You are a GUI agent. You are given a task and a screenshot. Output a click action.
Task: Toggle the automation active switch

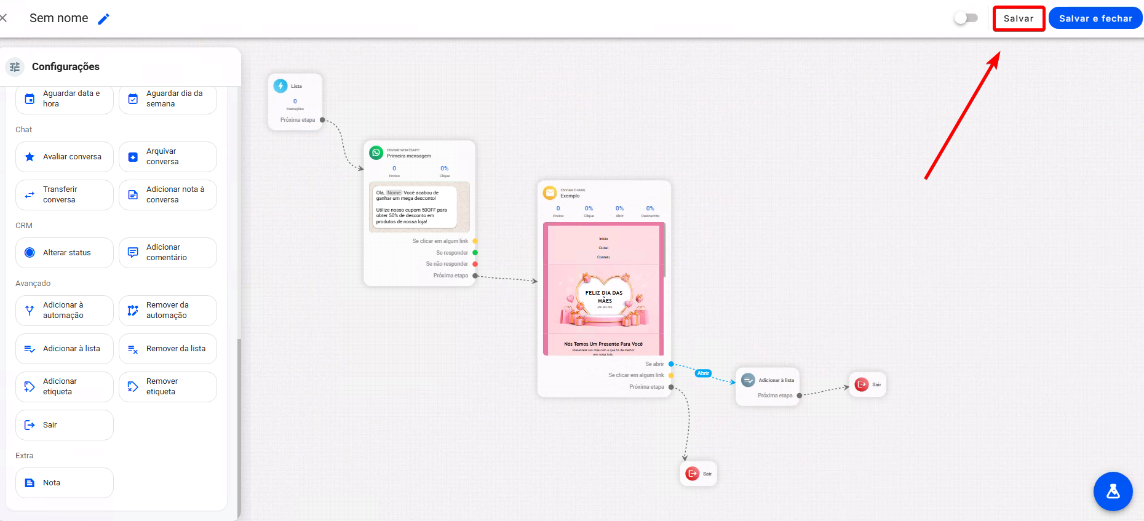[x=966, y=18]
